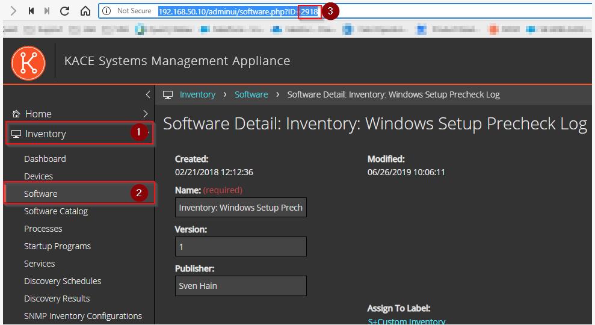The width and height of the screenshot is (595, 325).
Task: Open Startup Programs in the sidebar
Action: [57, 246]
